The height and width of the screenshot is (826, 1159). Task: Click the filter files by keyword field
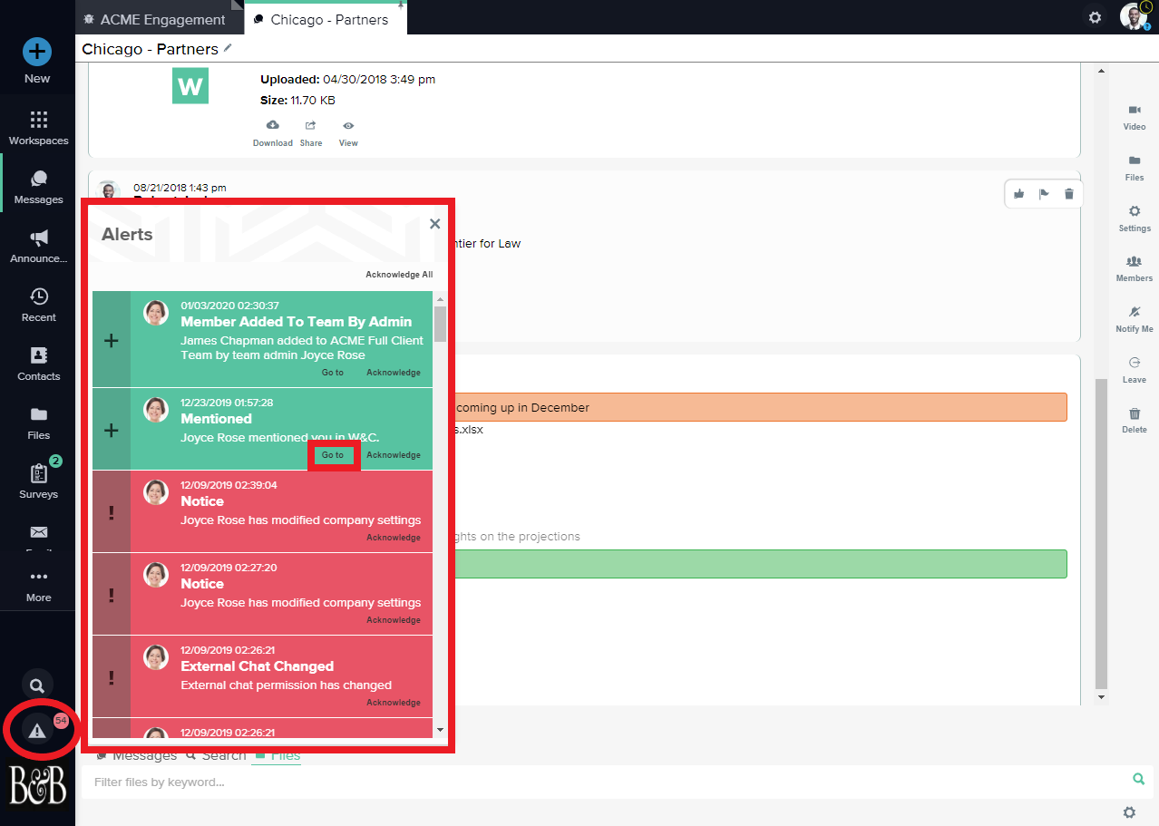(599, 782)
